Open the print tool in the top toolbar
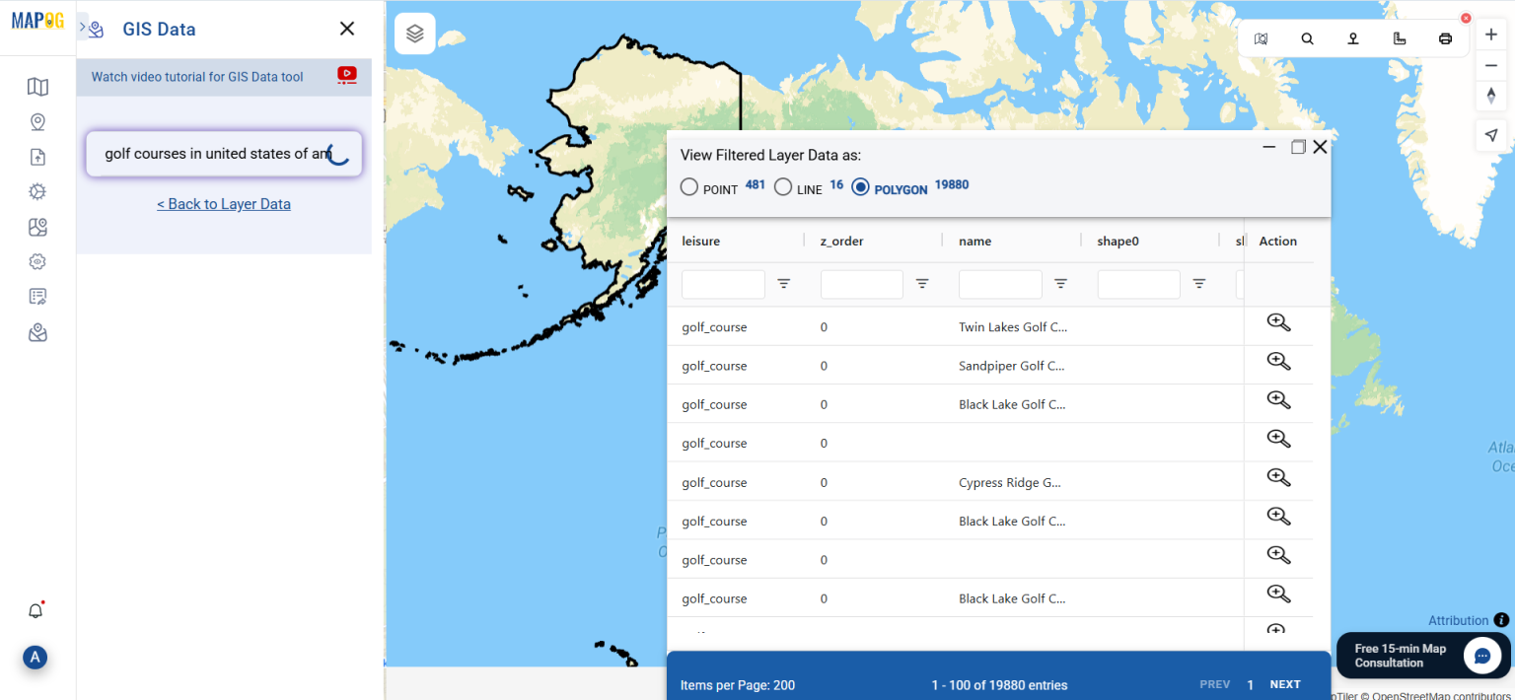1515x700 pixels. (x=1444, y=38)
